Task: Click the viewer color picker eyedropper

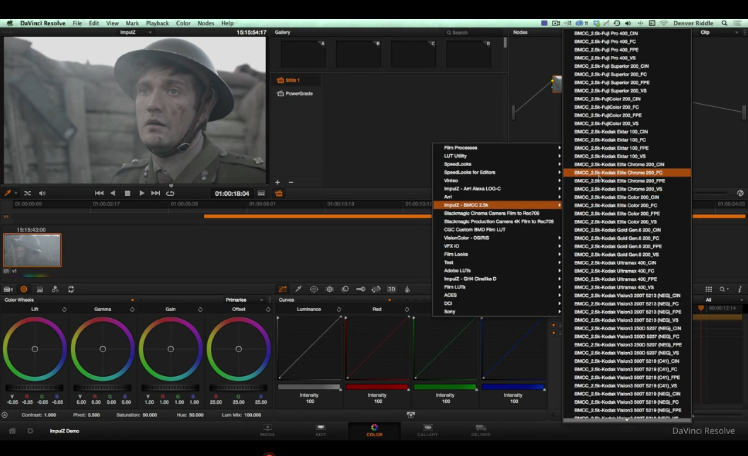Action: point(8,193)
